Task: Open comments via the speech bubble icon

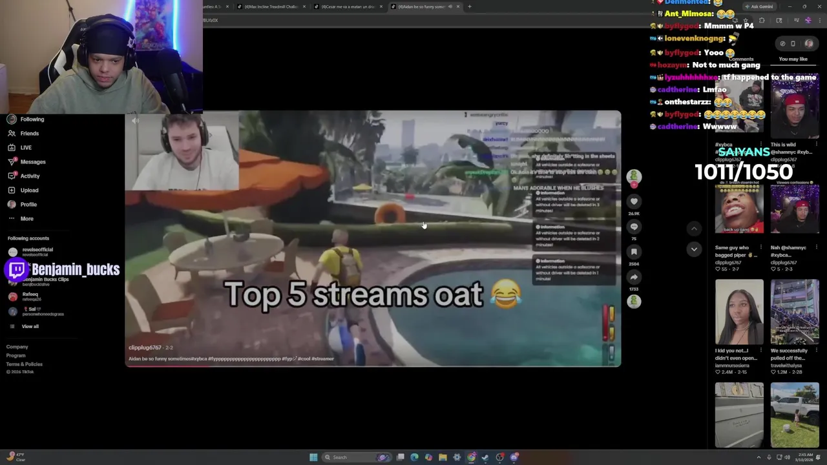Action: click(634, 227)
